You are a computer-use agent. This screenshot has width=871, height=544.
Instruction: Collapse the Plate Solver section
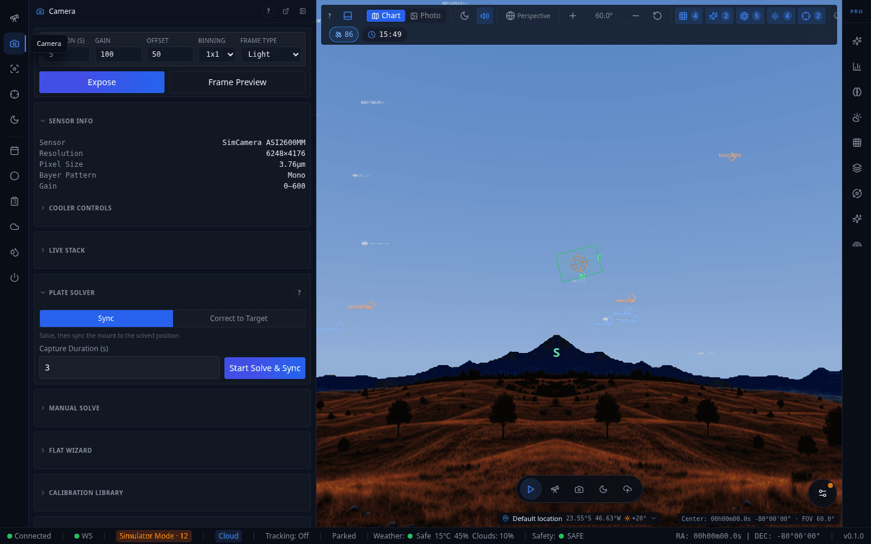(68, 293)
